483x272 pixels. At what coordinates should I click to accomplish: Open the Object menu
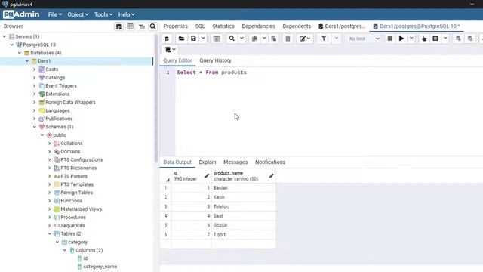point(78,14)
